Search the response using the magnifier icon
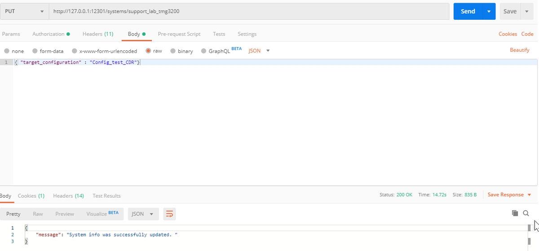This screenshot has height=251, width=539. (526, 213)
